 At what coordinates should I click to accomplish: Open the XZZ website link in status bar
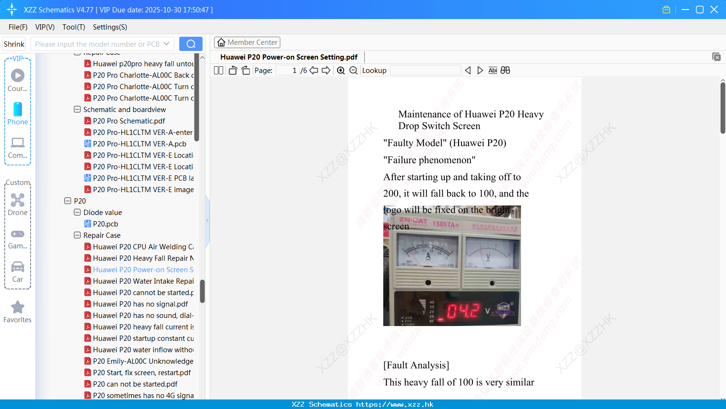(x=395, y=404)
